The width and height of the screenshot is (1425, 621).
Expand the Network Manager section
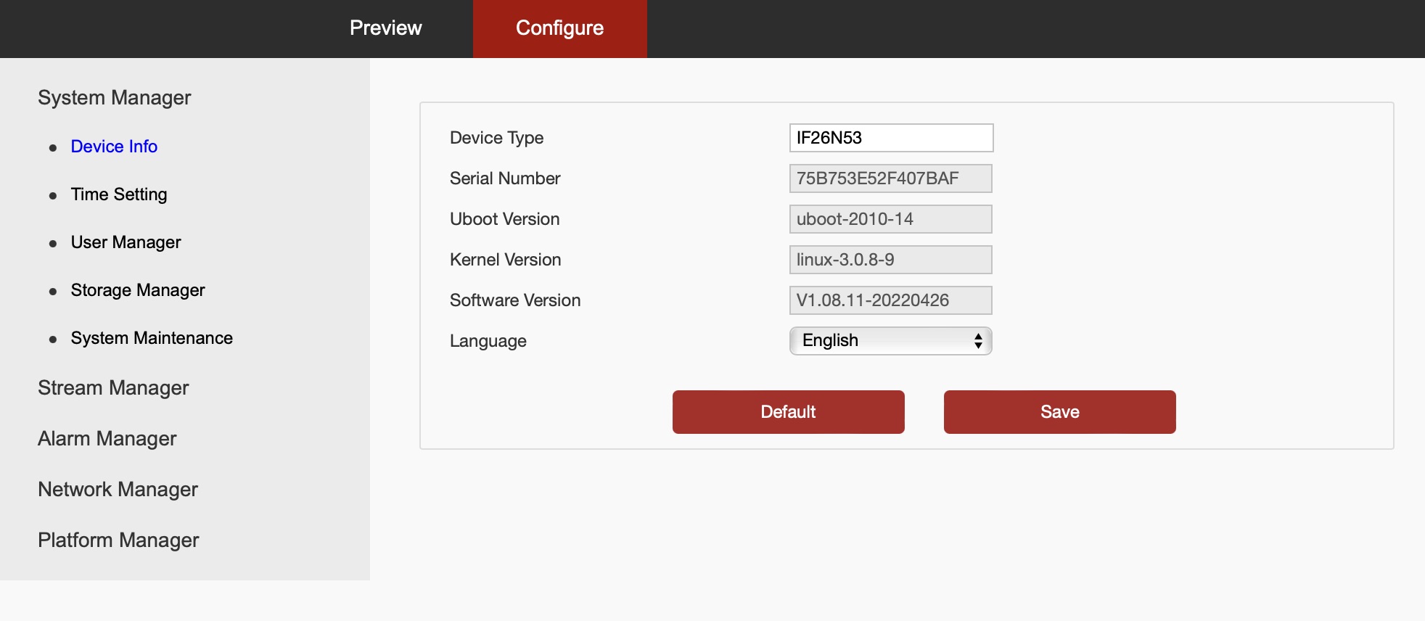click(x=118, y=490)
